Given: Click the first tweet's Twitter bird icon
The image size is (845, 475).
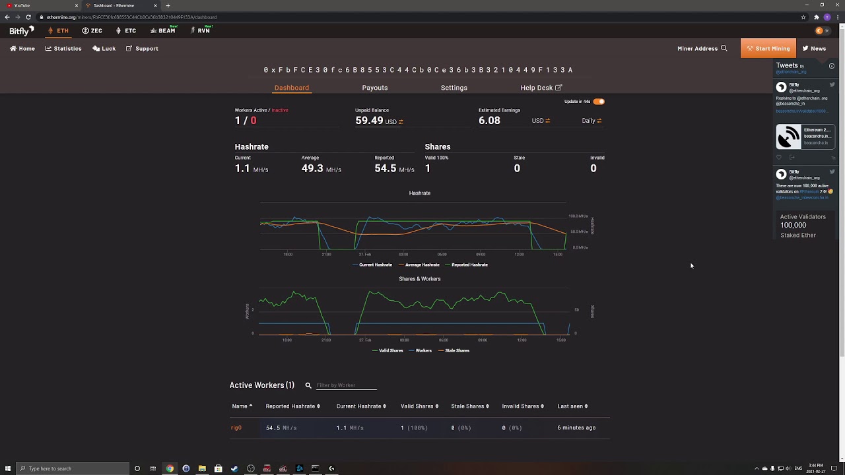Looking at the screenshot, I should (x=832, y=85).
